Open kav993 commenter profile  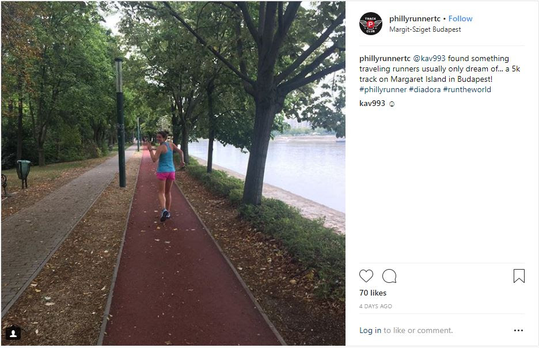(372, 103)
